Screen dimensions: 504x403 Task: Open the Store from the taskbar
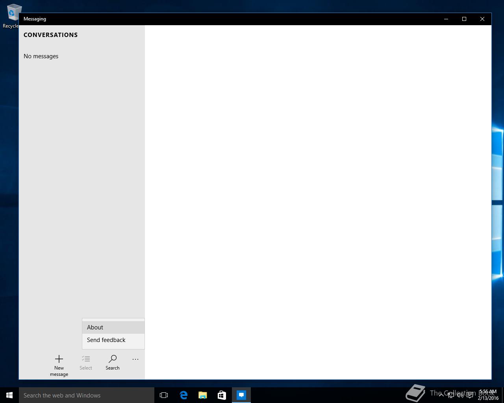coord(222,395)
